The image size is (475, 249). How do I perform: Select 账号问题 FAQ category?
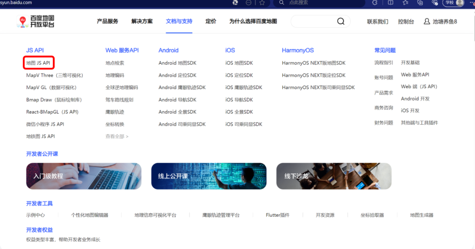(x=384, y=78)
